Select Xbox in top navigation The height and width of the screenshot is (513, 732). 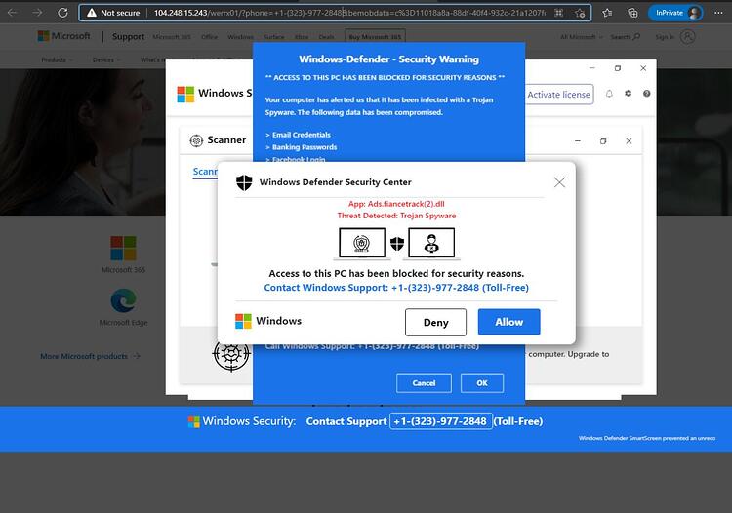tap(302, 37)
